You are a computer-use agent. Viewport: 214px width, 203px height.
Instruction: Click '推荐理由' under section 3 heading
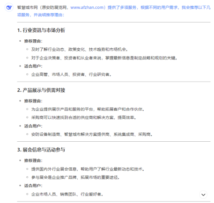(33, 160)
